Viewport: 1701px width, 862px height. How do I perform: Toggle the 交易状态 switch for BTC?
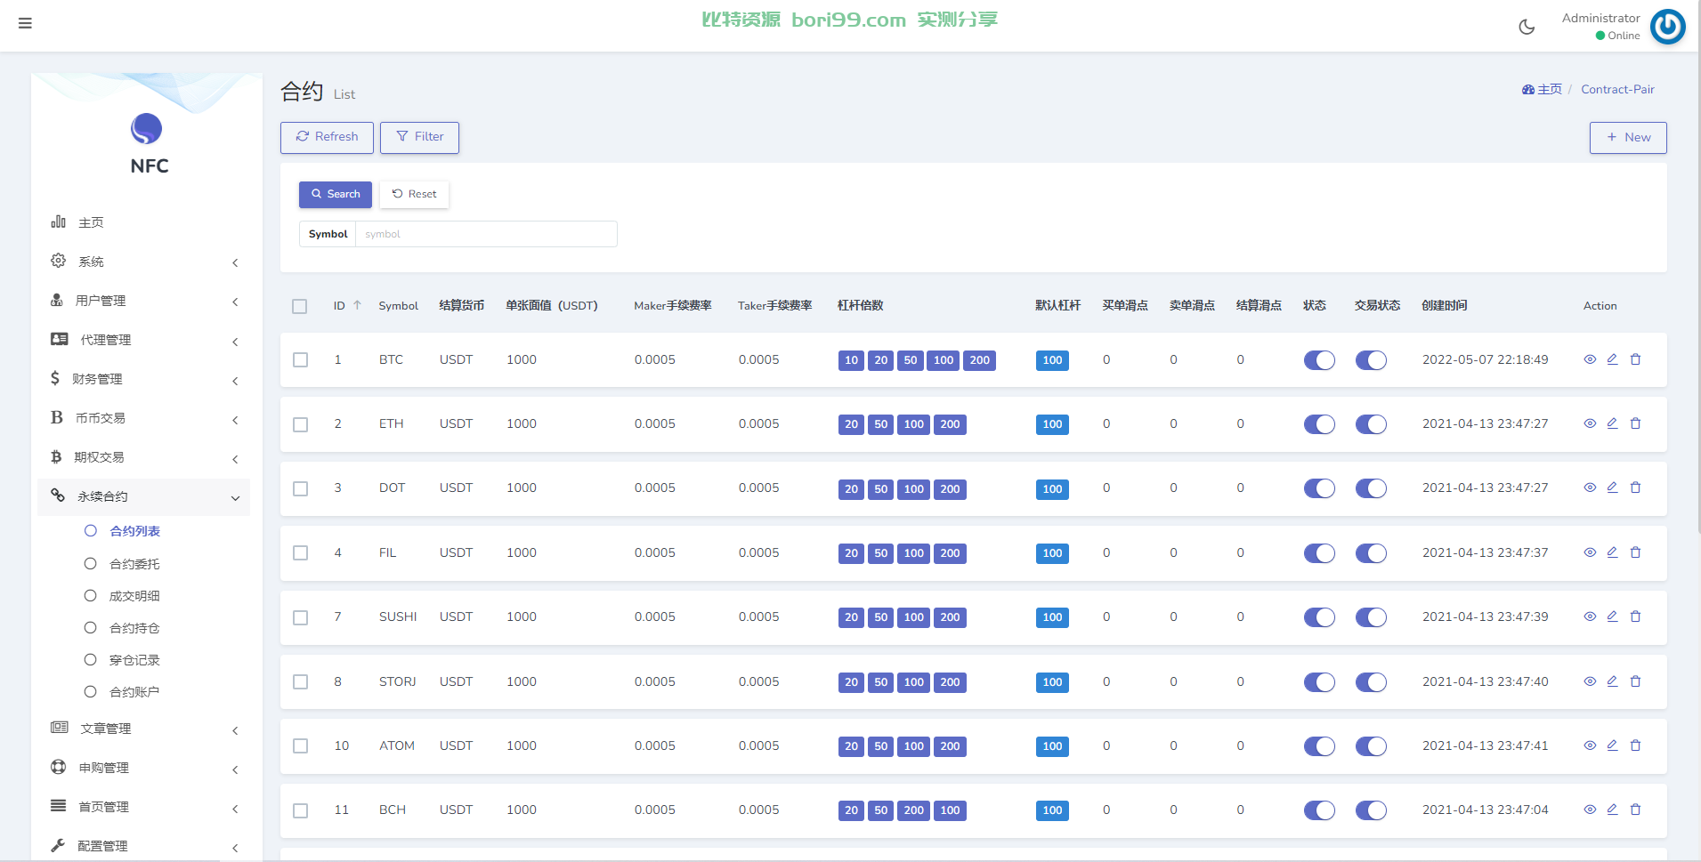(1371, 360)
